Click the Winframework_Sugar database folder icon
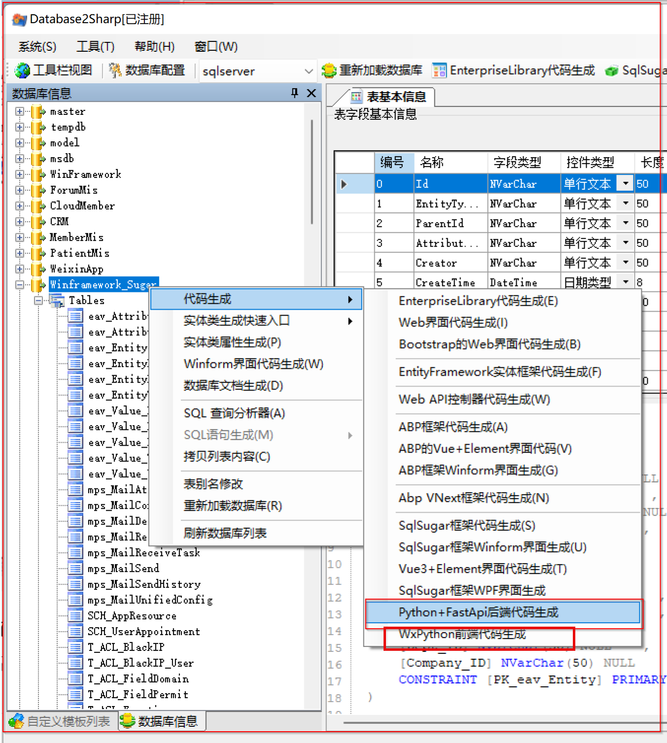The height and width of the screenshot is (743, 667). pos(38,285)
